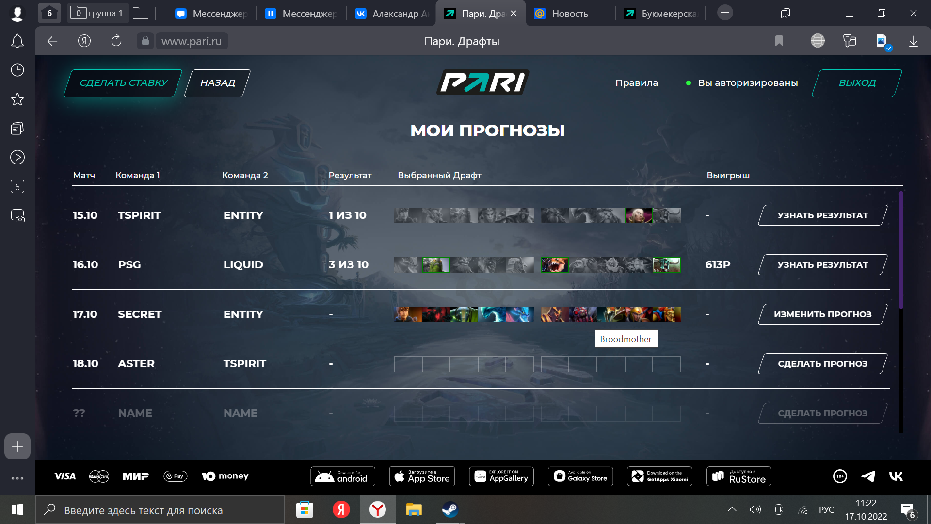Viewport: 931px width, 524px height.
Task: Click ИЗМЕНИТЬ ПРОГНОЗ for SECRET vs ENTITY
Action: pyautogui.click(x=823, y=314)
